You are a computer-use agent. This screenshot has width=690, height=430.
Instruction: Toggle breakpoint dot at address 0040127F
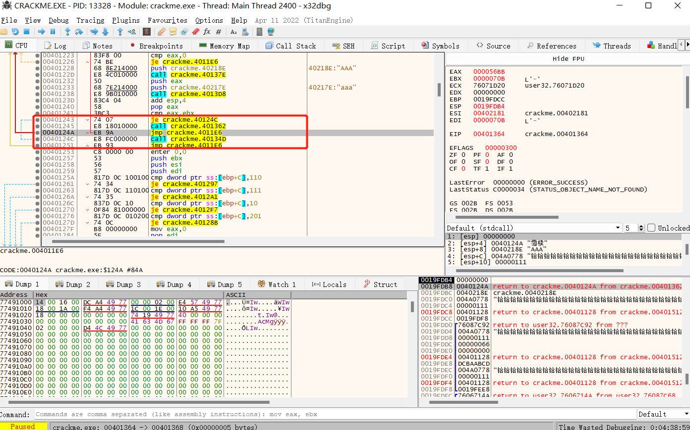click(x=38, y=229)
